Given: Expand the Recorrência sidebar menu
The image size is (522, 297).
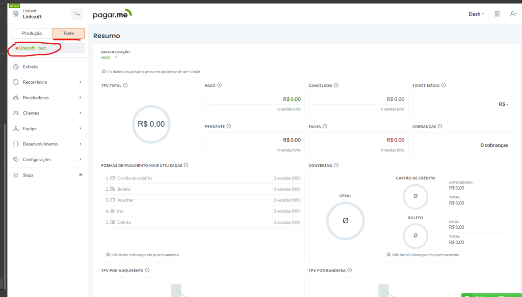Looking at the screenshot, I should 47,82.
